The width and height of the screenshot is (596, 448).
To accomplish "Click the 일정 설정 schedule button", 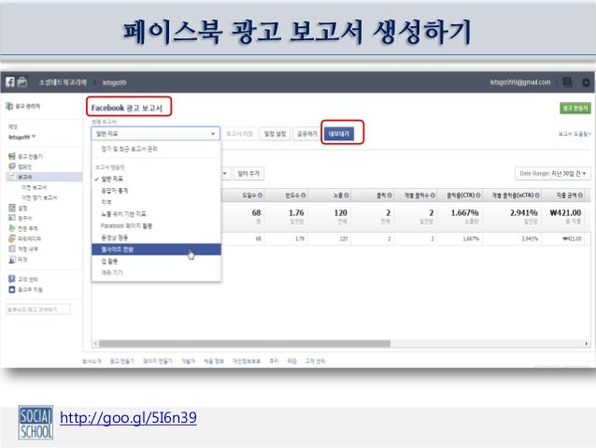I will 275,134.
